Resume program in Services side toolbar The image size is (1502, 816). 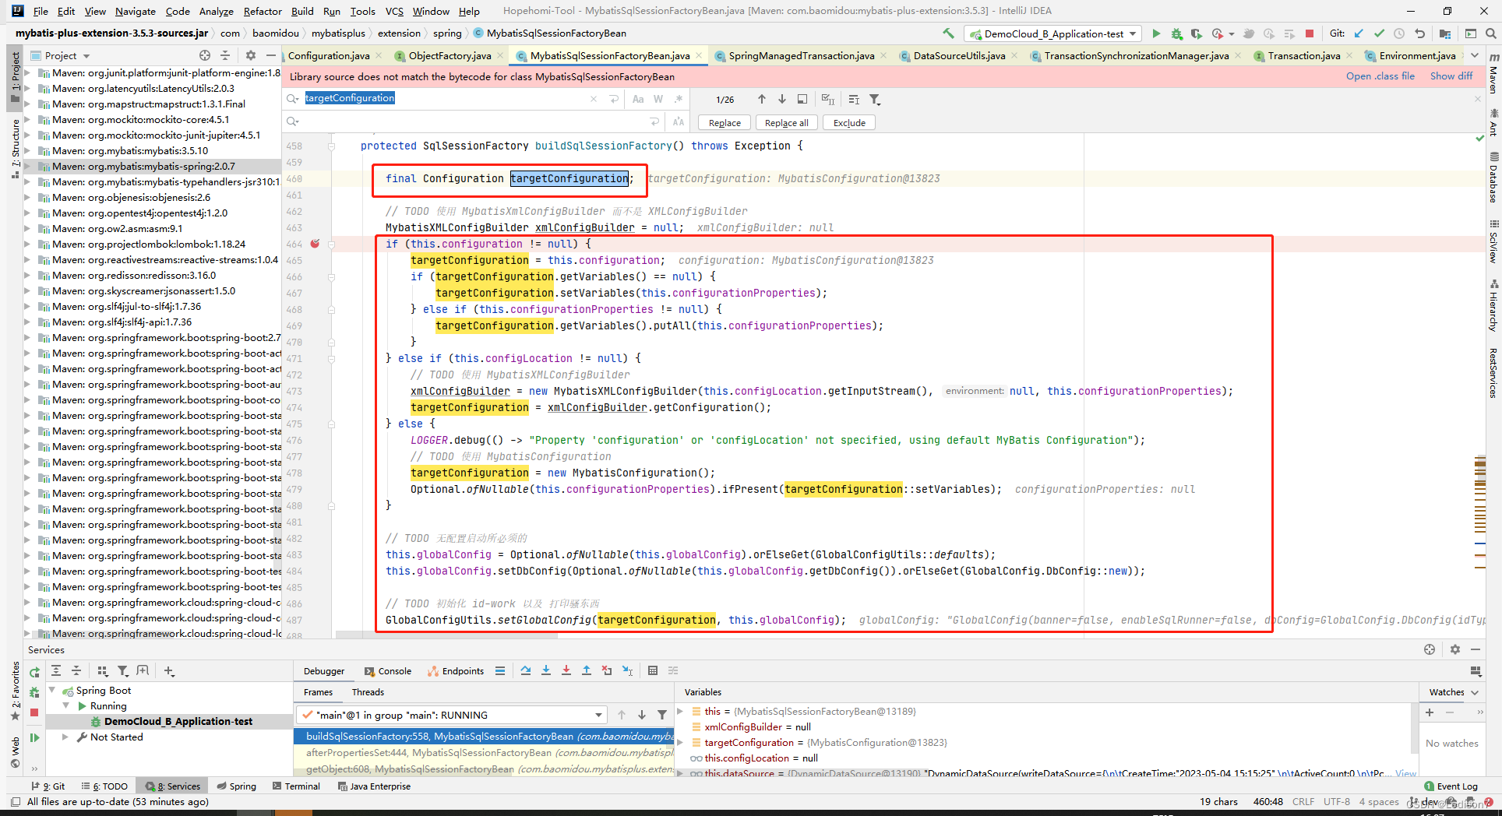[x=34, y=737]
